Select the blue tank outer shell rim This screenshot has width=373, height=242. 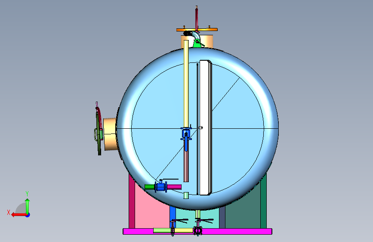point(270,129)
